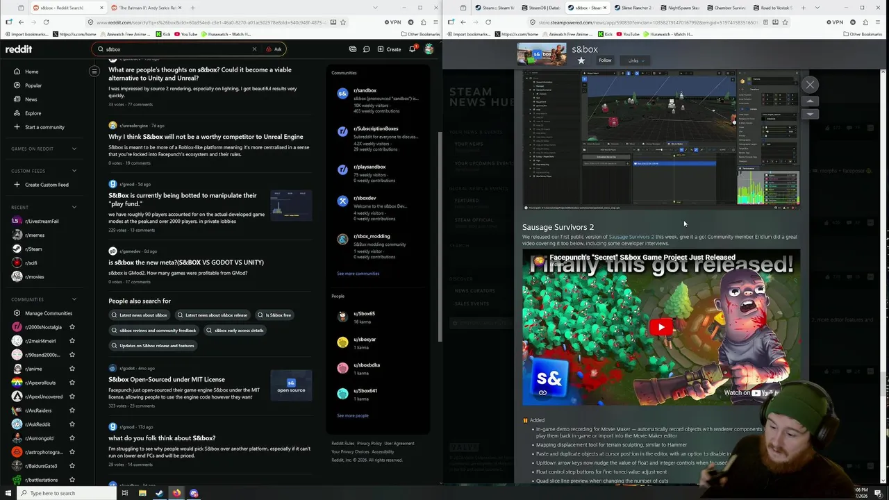The image size is (889, 500).
Task: Favorite r/2000sNostalgia with its star
Action: point(72,327)
